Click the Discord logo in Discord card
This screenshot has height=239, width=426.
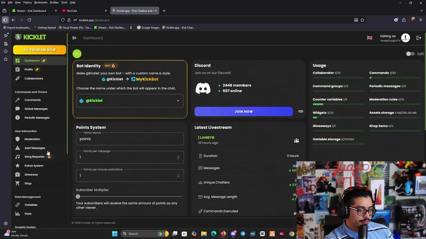(203, 88)
